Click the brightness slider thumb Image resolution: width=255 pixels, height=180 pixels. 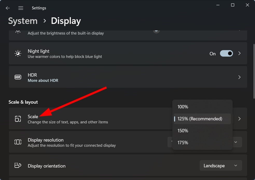(156, 31)
